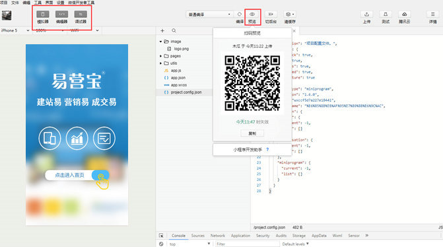443x247 pixels.
Task: Switch to the Network tab
Action: 218,235
